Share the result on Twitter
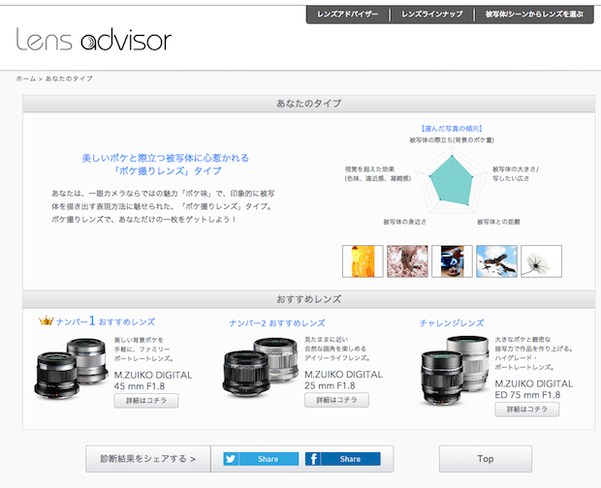This screenshot has width=601, height=488. click(261, 459)
